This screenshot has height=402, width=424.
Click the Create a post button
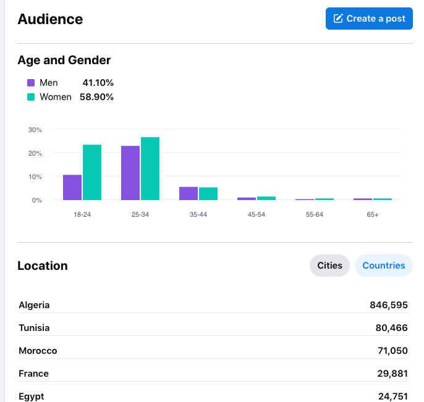click(369, 19)
